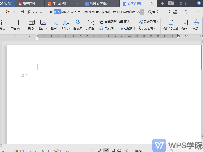The image size is (203, 152).
Task: Open the 图片 picture insert tool
Action: click(x=43, y=22)
